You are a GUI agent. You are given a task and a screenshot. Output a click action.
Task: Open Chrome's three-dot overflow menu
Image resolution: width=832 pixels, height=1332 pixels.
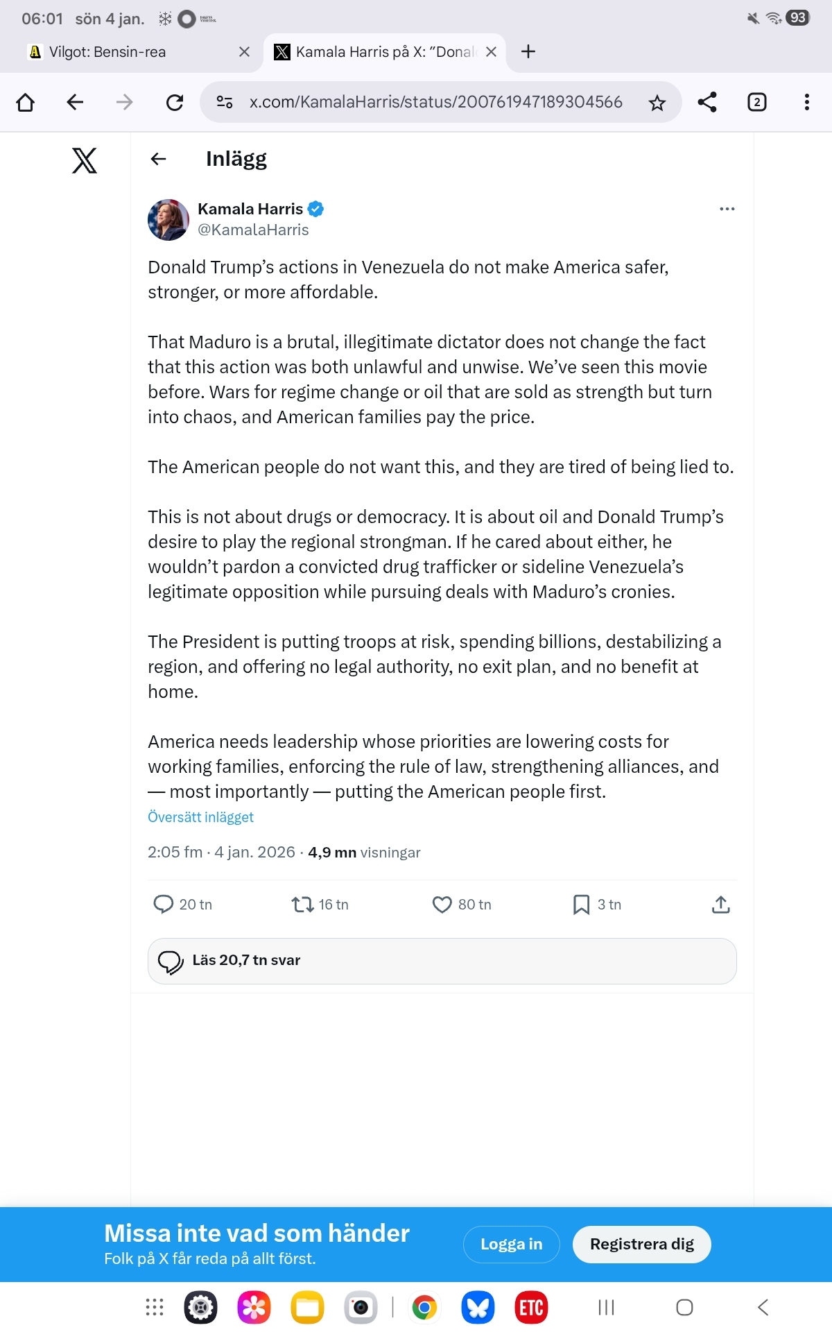click(806, 103)
